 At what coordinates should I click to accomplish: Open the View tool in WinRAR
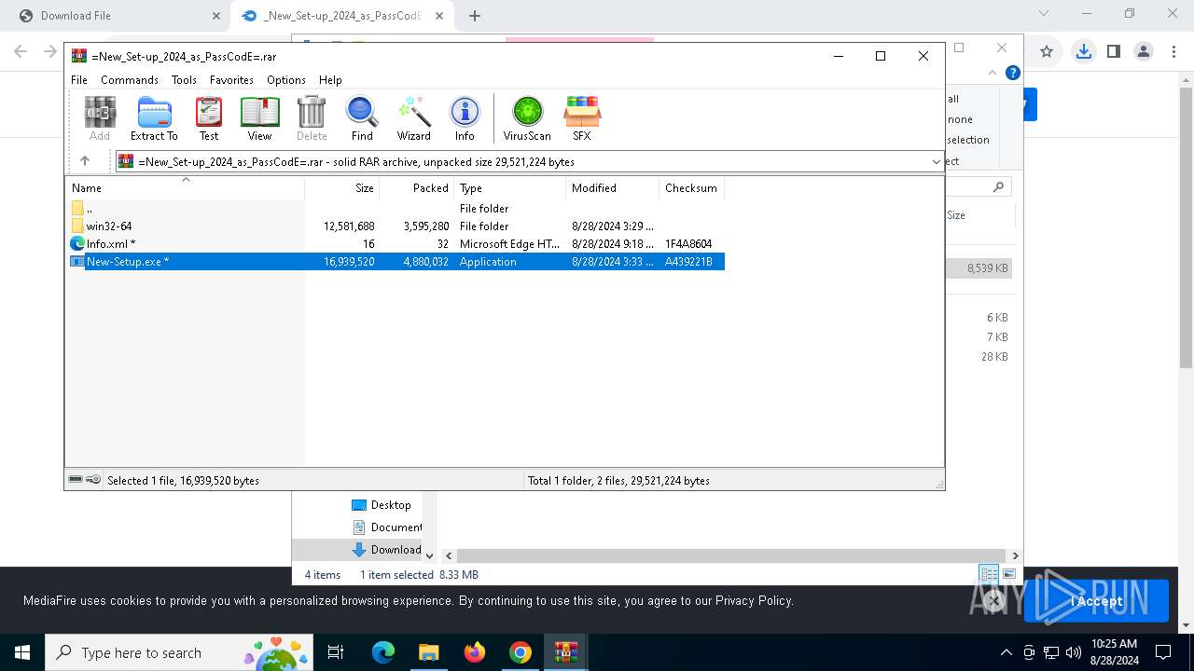(259, 118)
